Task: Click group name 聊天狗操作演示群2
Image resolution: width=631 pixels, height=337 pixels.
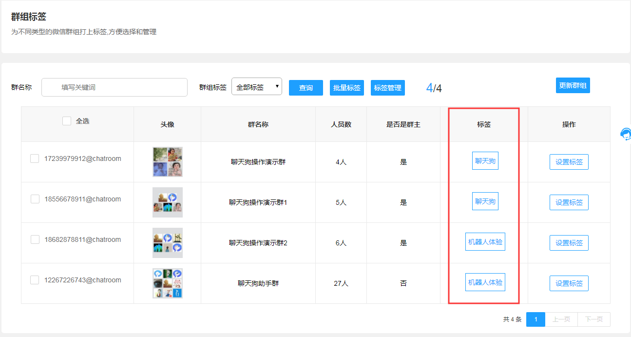Action: [x=258, y=243]
